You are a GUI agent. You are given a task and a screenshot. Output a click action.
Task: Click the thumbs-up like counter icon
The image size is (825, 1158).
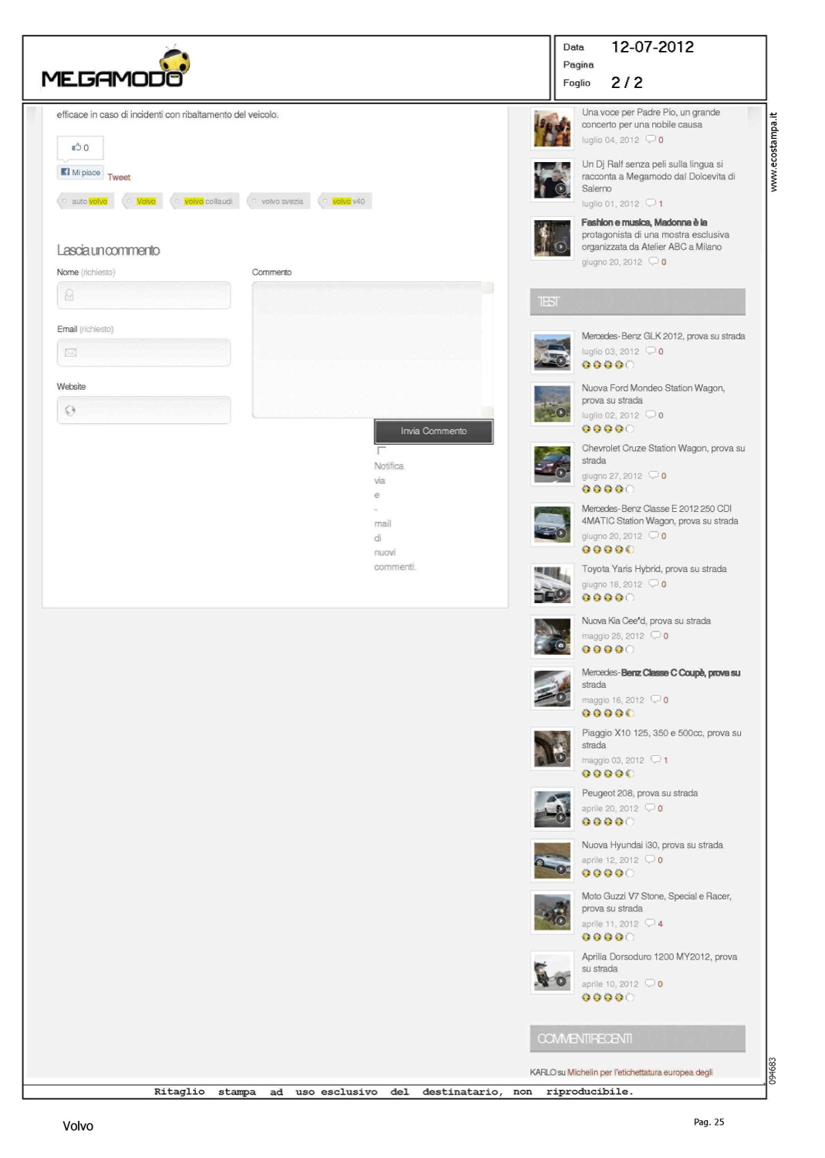pyautogui.click(x=76, y=147)
